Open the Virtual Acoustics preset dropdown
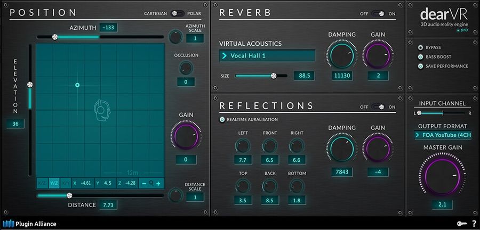The height and width of the screenshot is (230, 480). click(267, 55)
